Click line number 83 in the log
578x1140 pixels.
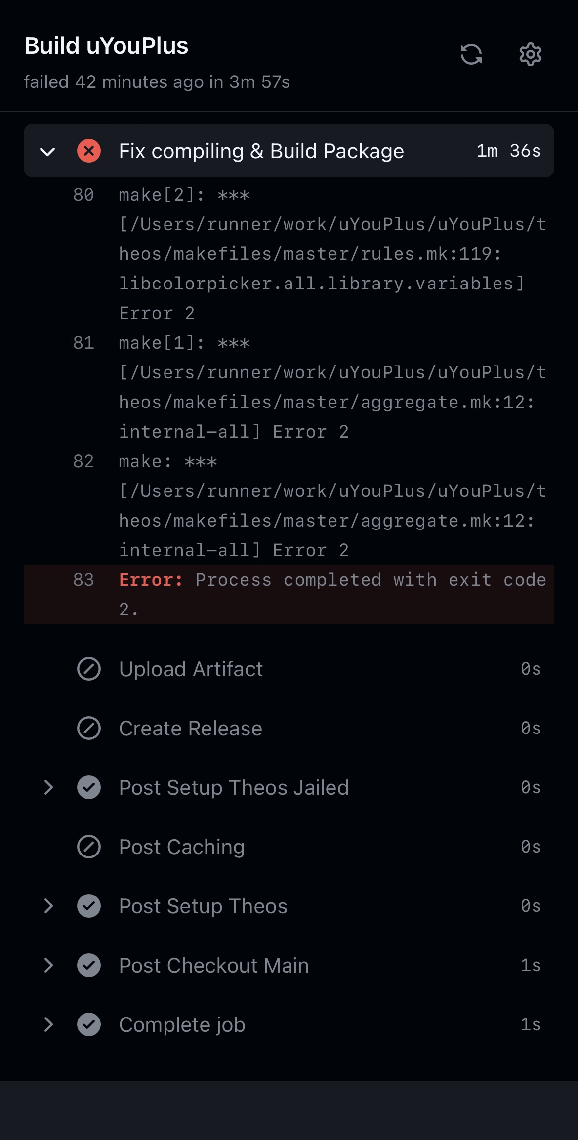click(x=85, y=579)
